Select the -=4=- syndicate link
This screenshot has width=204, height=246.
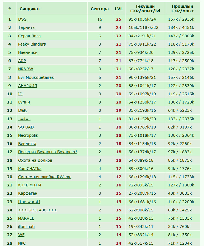click(x=24, y=119)
